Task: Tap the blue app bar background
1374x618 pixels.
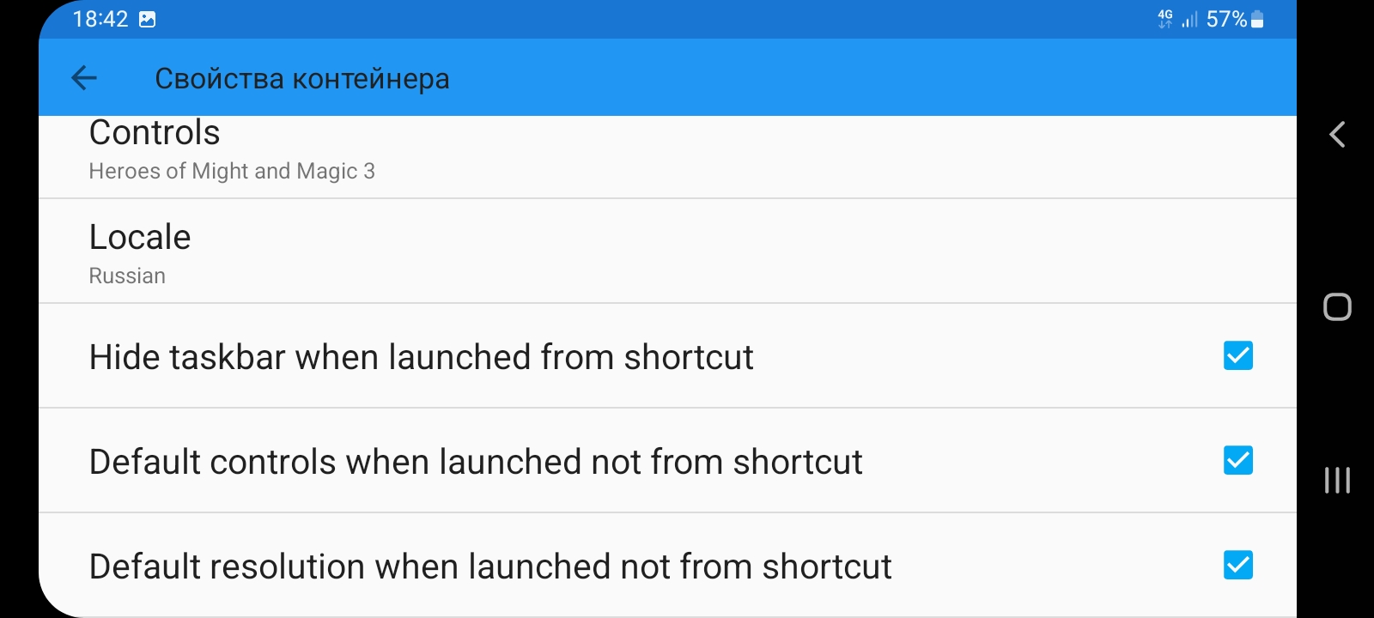Action: pos(773,77)
